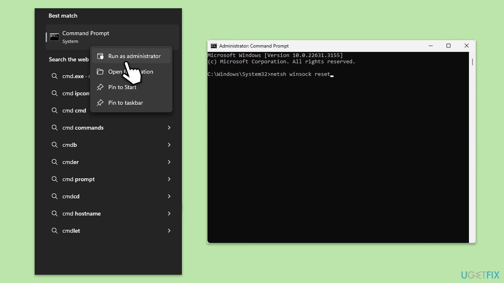Click the 'Microsoft Windows [Version 10.0.22631.3155]' line
The image size is (504, 283).
pyautogui.click(x=275, y=55)
